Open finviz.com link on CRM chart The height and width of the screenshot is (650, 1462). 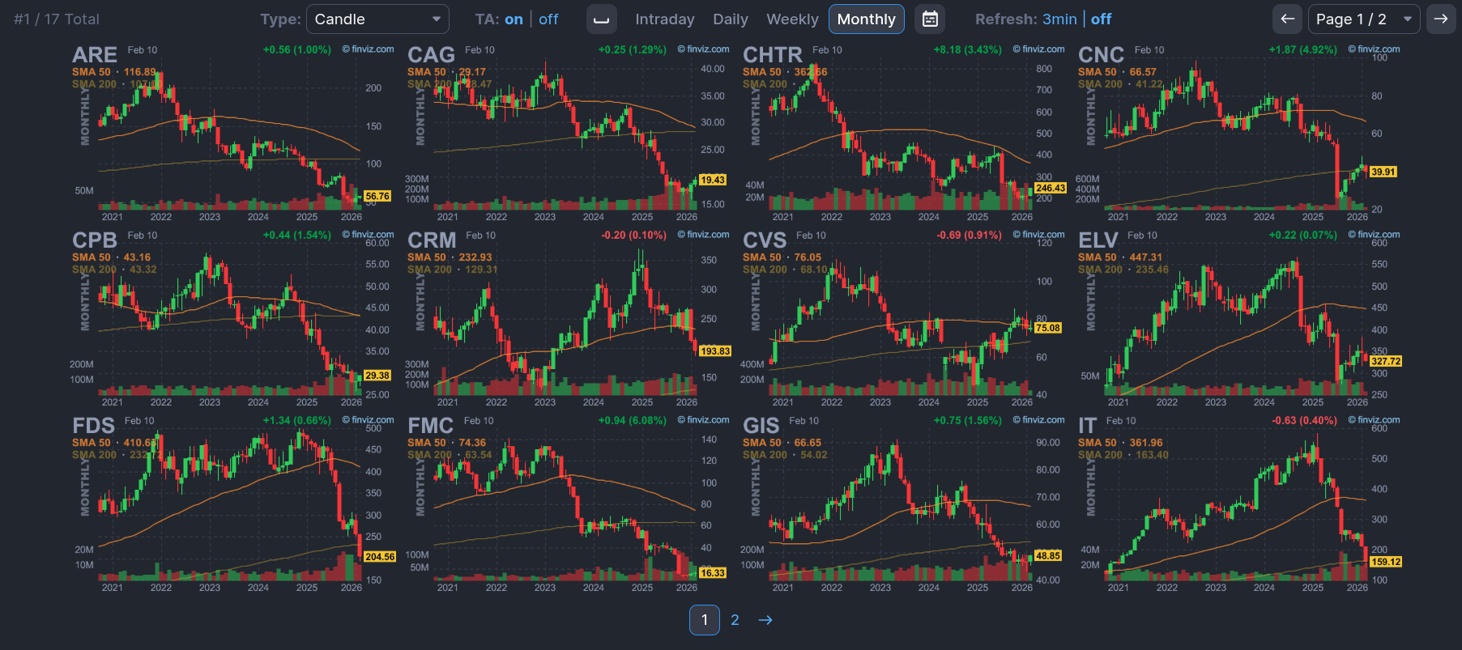pos(704,235)
